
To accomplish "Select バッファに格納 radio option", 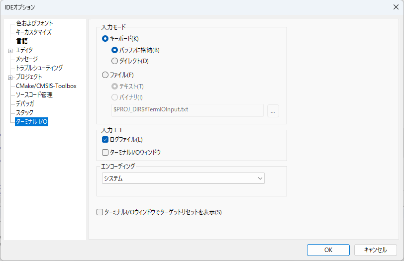I will (x=115, y=50).
